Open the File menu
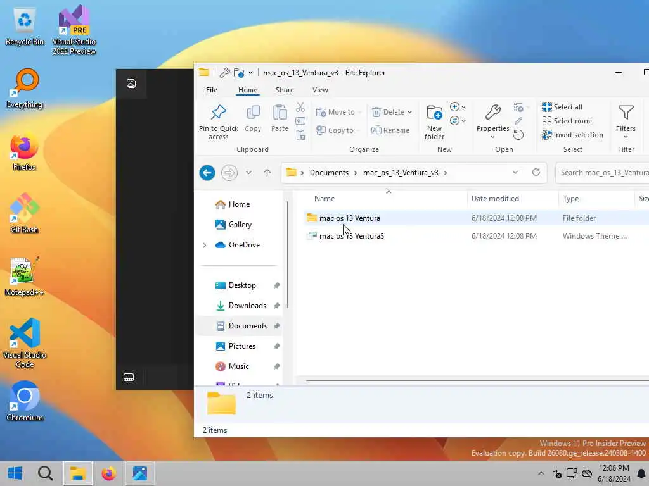 [x=212, y=90]
